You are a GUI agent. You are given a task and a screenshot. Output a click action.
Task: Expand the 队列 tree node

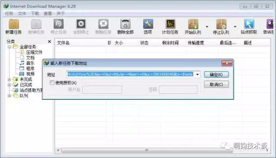[x=9, y=96]
